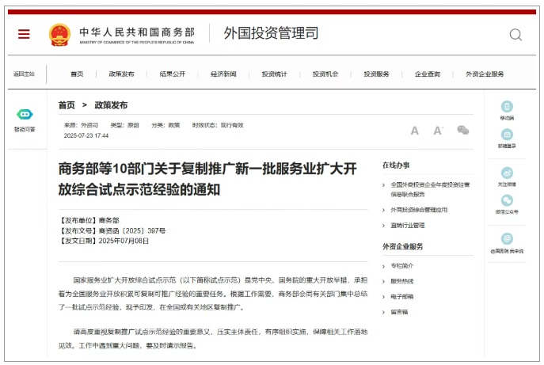This screenshot has width=544, height=365.
Task: Open the red hamburger menu
Action: [x=24, y=34]
